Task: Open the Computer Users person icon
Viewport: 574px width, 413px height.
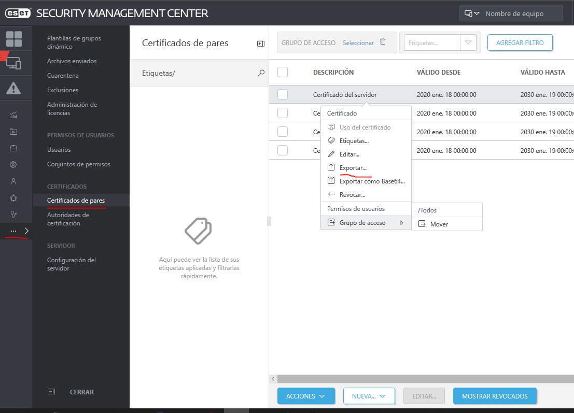Action: click(13, 181)
